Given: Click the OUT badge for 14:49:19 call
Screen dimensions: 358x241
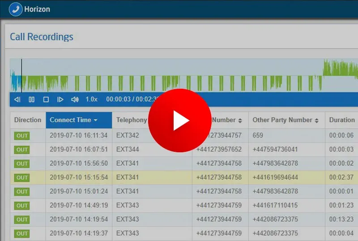Looking at the screenshot, I should pyautogui.click(x=22, y=206).
